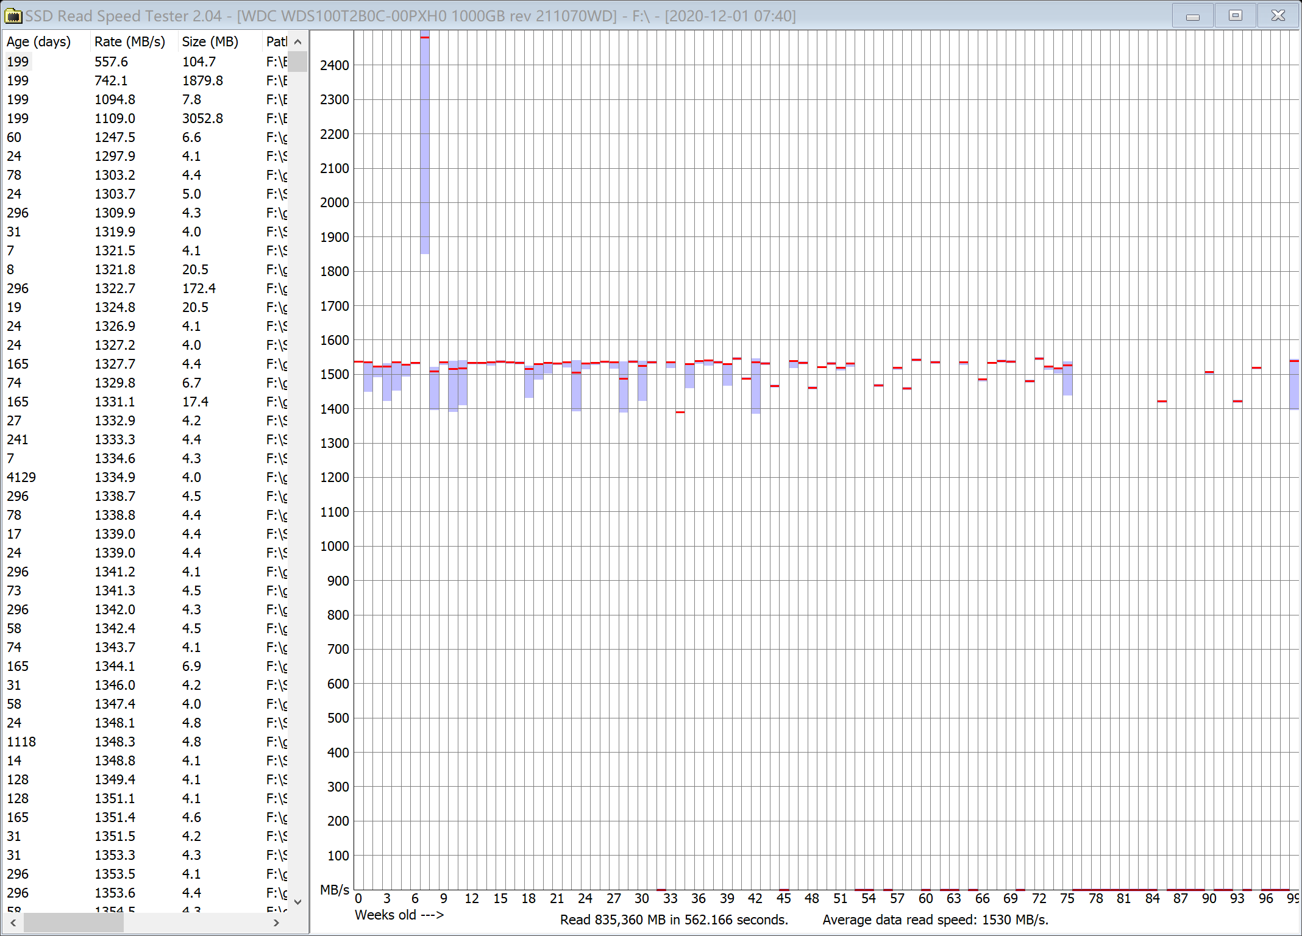Select row with rate 1303.2 MB/s
The image size is (1302, 936).
146,175
